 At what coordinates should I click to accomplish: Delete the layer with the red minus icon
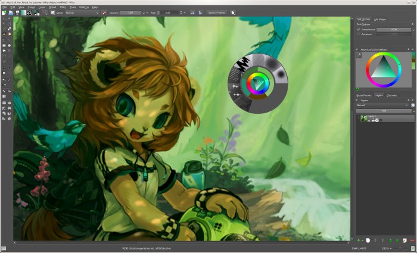click(412, 239)
